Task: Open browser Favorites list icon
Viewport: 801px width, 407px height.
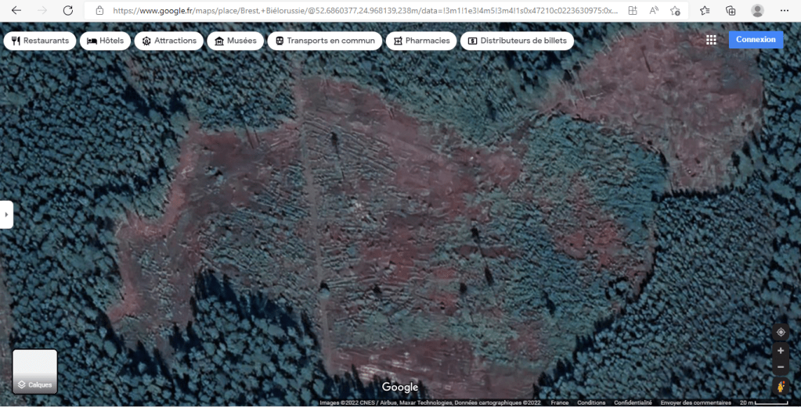Action: coord(704,11)
